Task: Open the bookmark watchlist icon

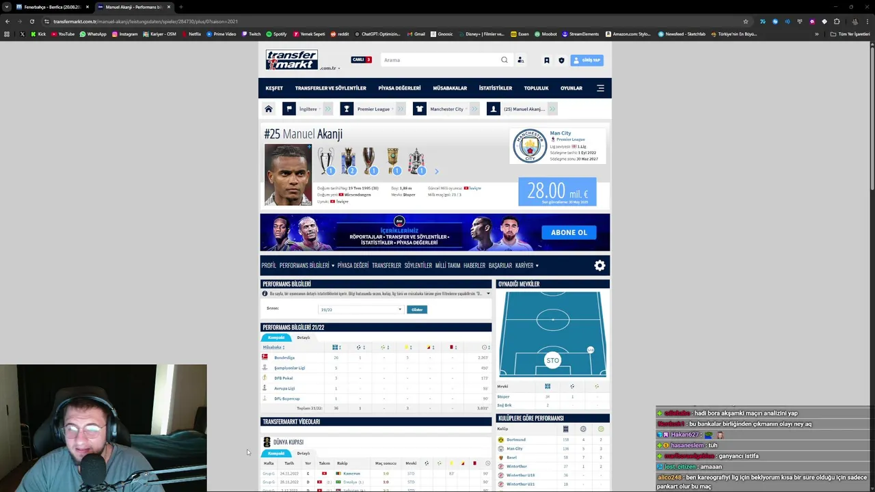Action: [x=546, y=60]
